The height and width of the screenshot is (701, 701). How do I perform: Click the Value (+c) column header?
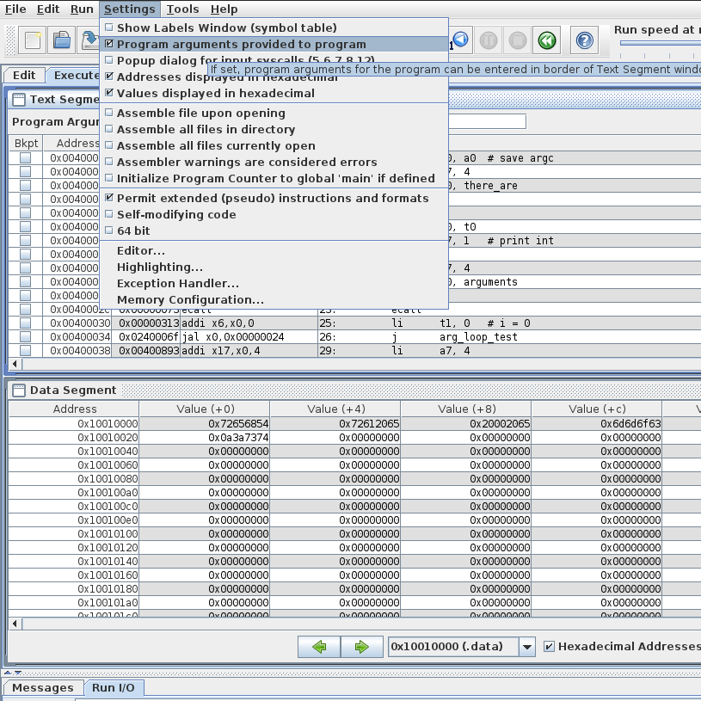[597, 409]
